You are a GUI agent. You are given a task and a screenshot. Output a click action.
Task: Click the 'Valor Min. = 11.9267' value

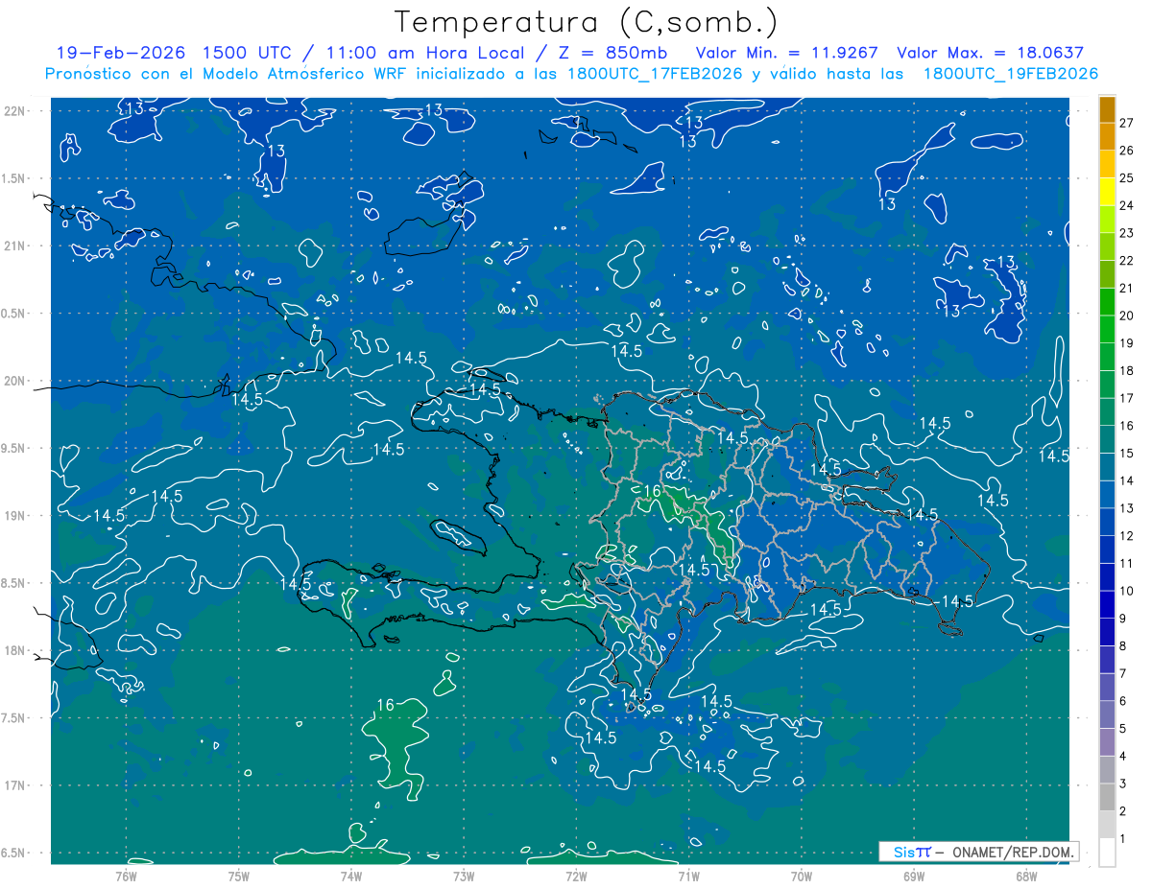786,53
